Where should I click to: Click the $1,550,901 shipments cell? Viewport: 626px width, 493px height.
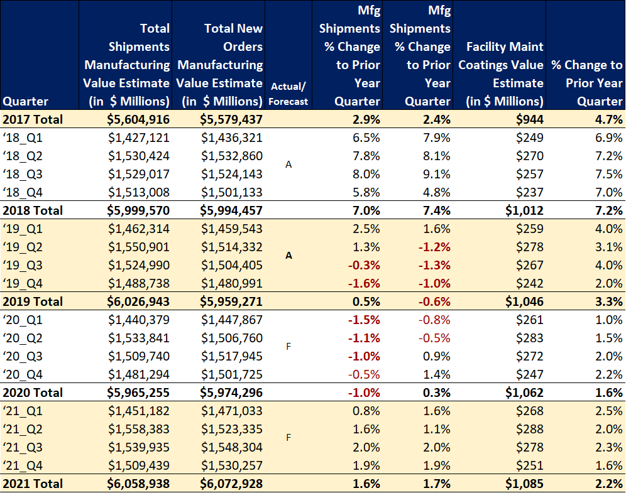coord(139,247)
